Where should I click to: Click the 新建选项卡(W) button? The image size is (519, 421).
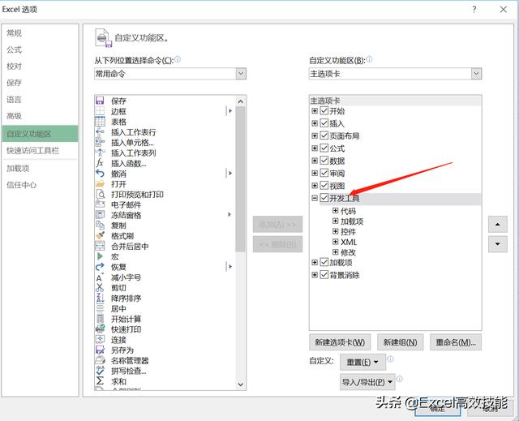(340, 342)
